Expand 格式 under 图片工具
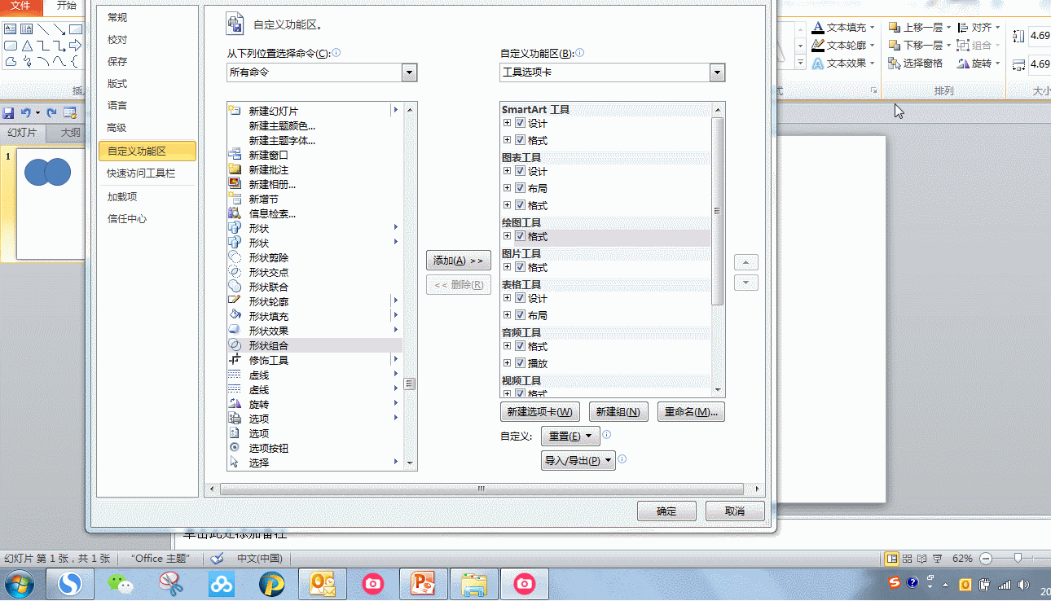Image resolution: width=1051 pixels, height=601 pixels. [508, 267]
